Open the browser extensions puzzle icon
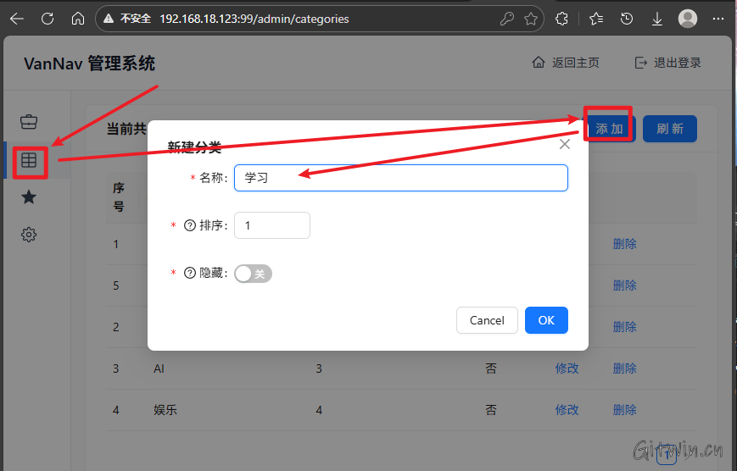 561,19
